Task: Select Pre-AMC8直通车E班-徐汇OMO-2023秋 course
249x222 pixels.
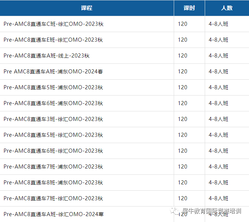Action: pyautogui.click(x=53, y=40)
